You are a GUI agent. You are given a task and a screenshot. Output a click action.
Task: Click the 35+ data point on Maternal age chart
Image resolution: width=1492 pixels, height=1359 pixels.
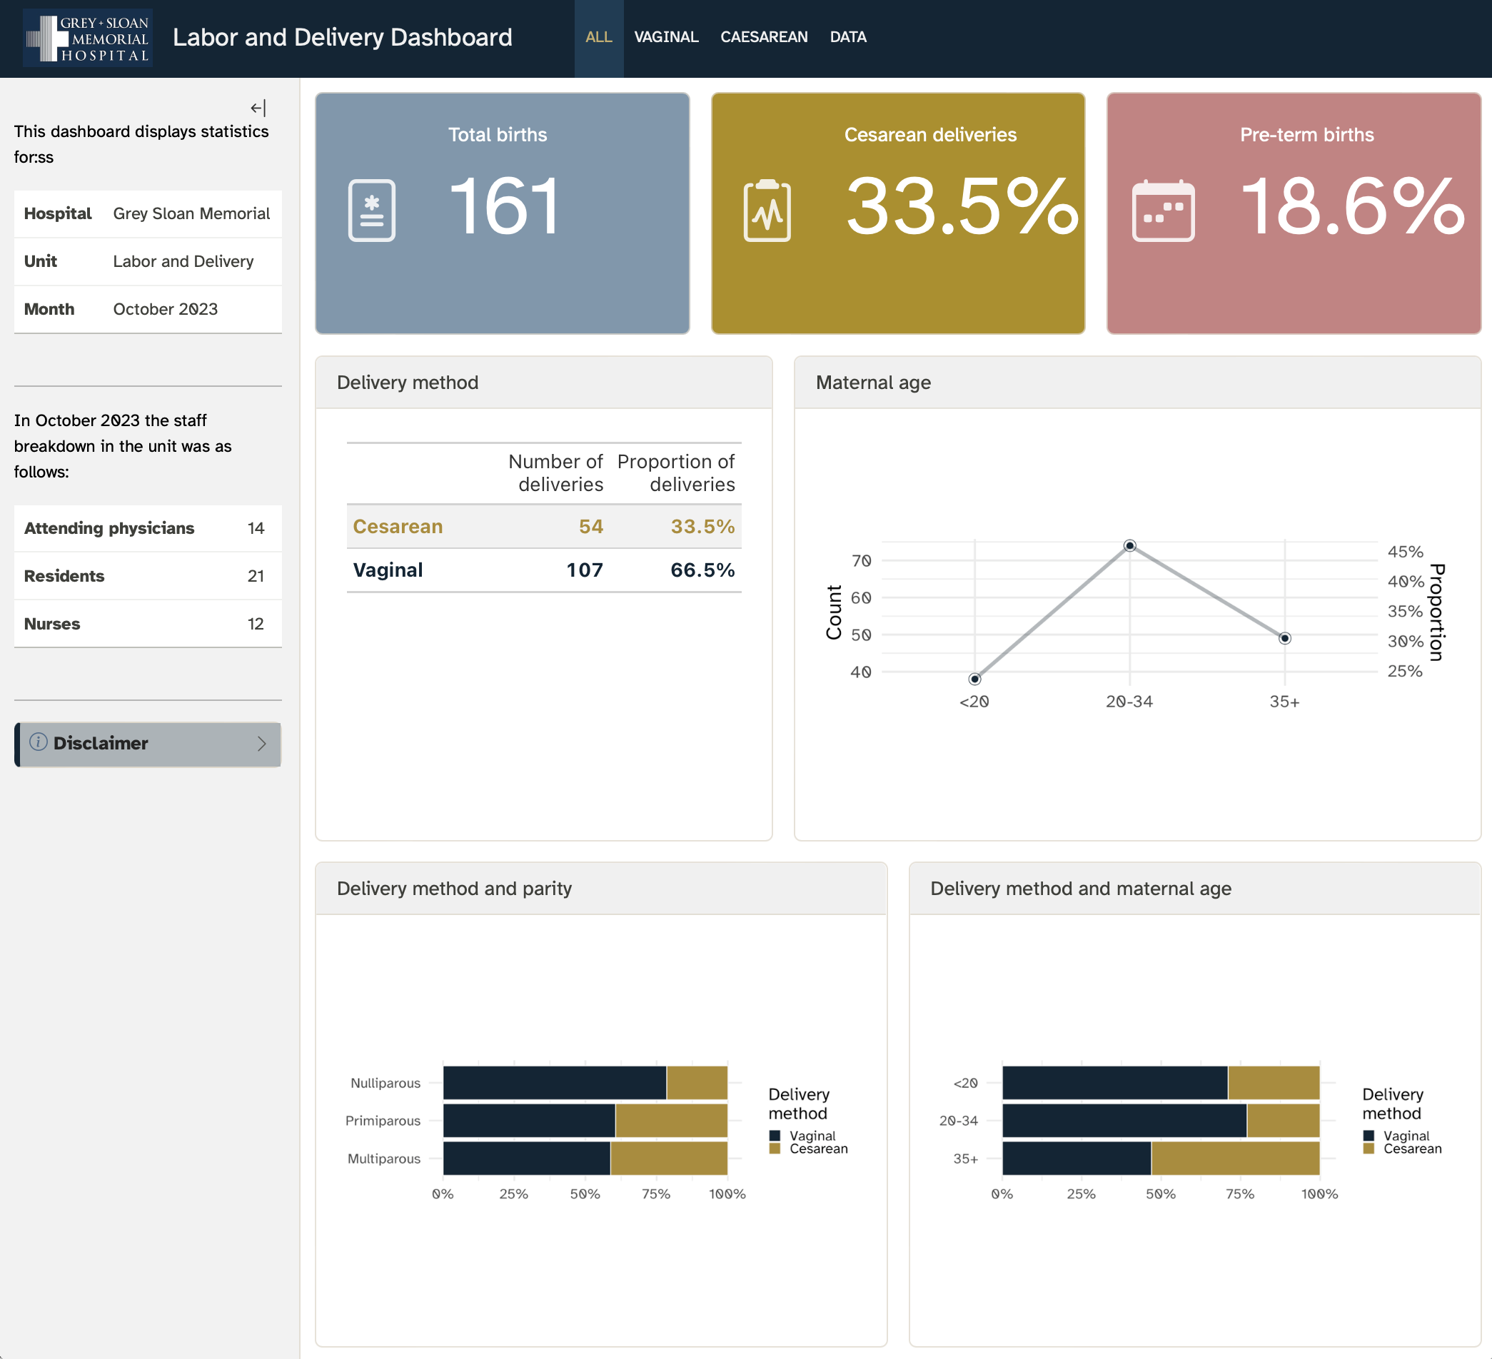point(1285,638)
